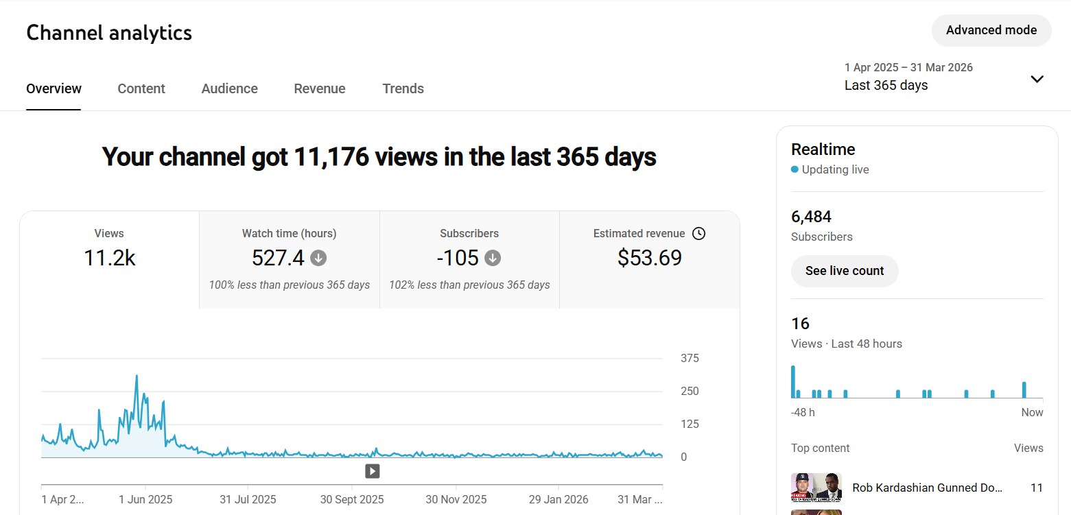Click the Advanced mode button

[991, 30]
